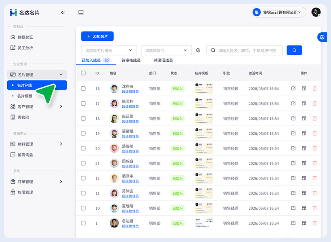
Task: Collapse the 名片管理 menu group
Action: (x=37, y=75)
